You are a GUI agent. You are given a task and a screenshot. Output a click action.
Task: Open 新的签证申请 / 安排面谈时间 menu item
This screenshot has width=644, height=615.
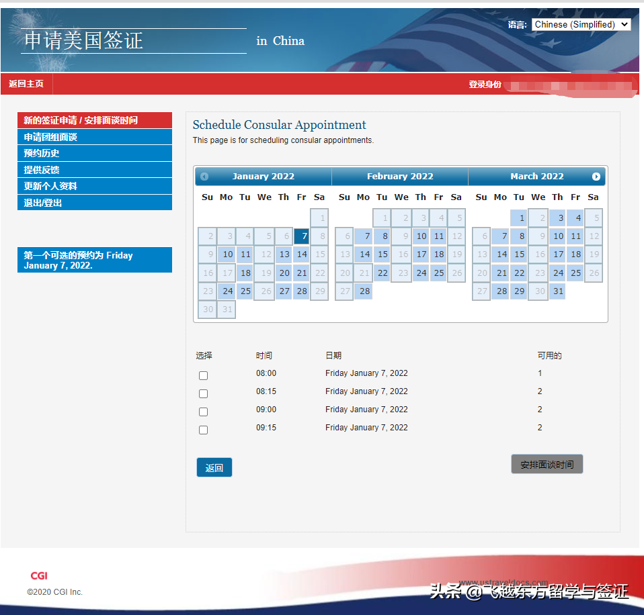(95, 120)
